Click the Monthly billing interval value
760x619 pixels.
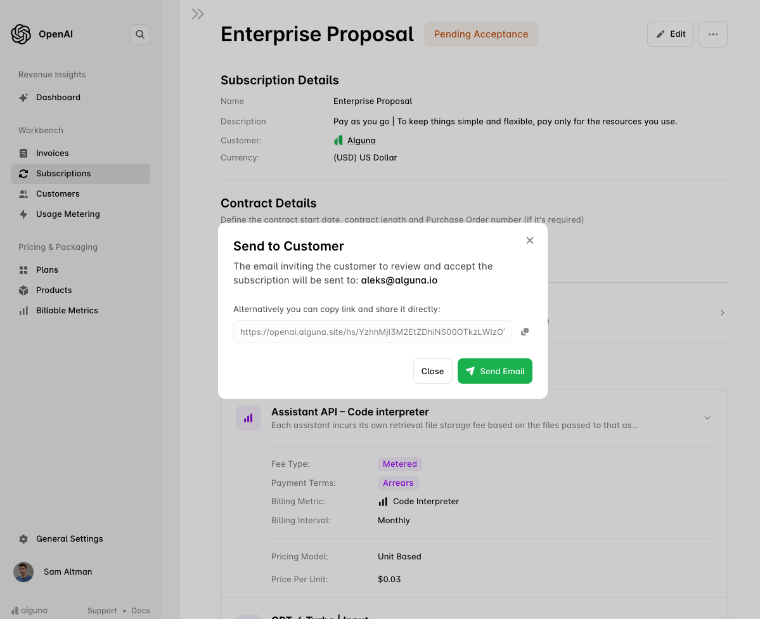click(394, 521)
